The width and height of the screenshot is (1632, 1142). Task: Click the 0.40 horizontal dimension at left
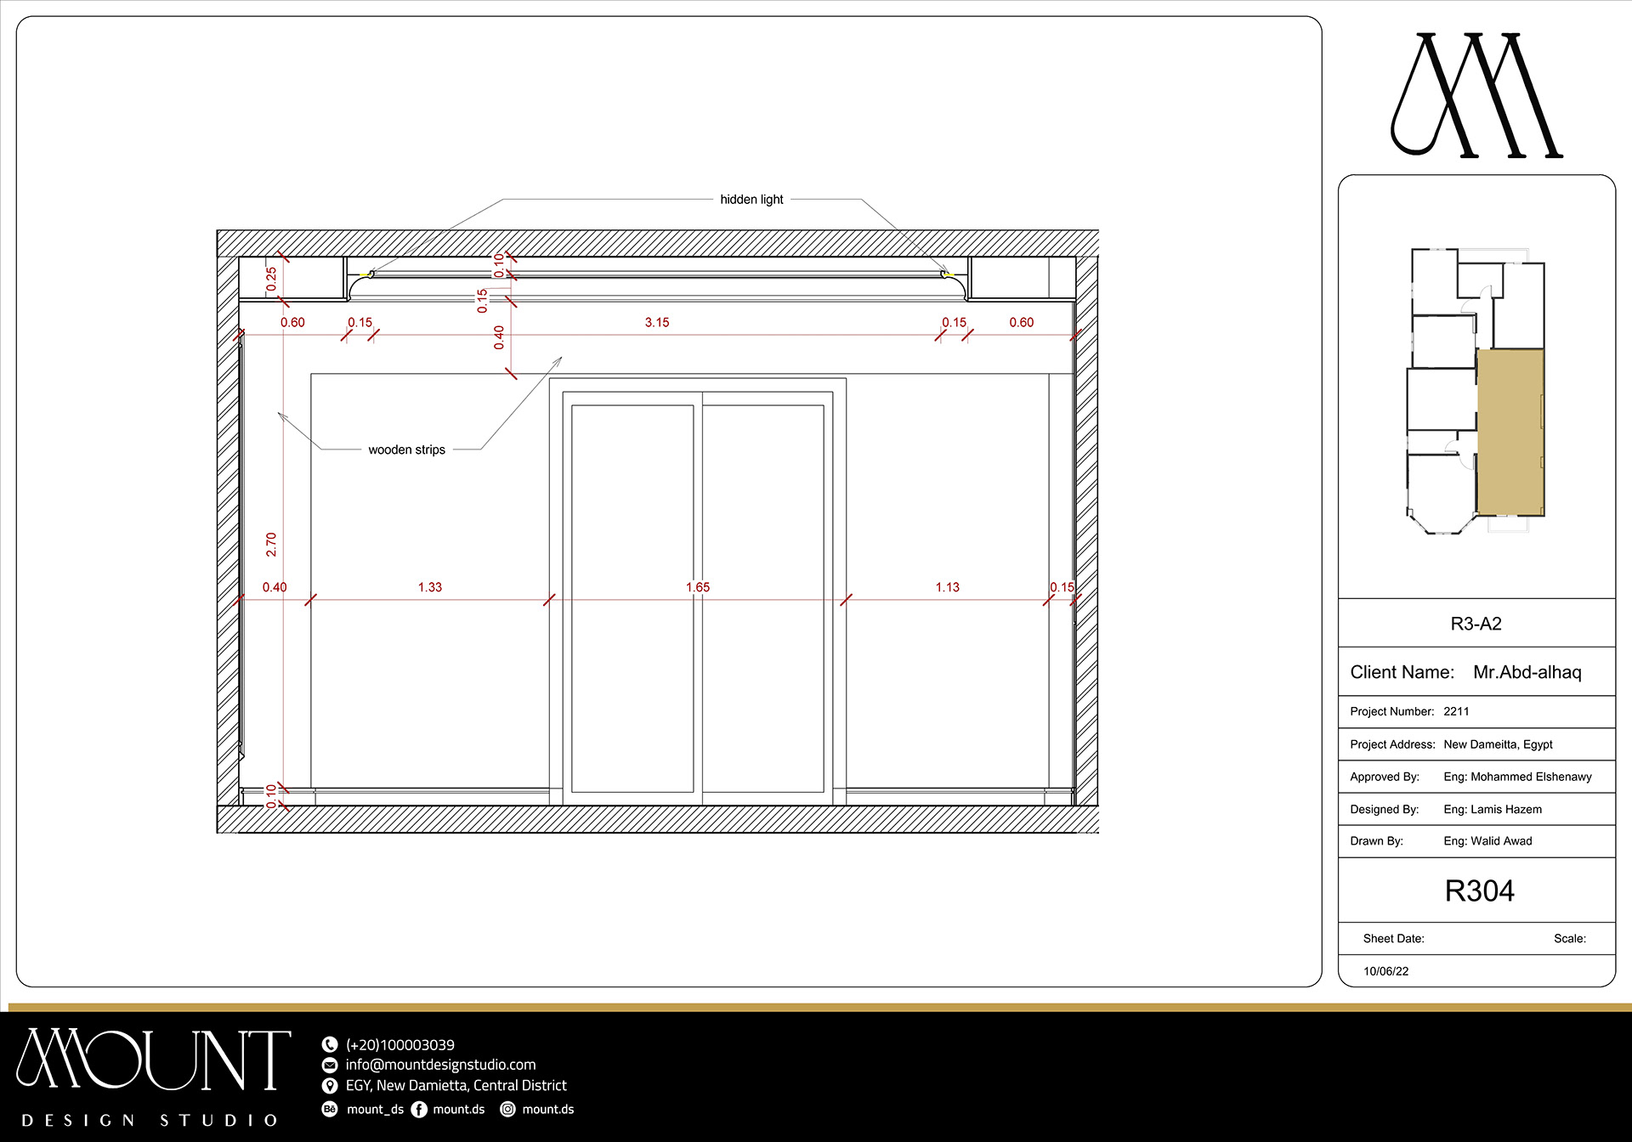click(274, 587)
